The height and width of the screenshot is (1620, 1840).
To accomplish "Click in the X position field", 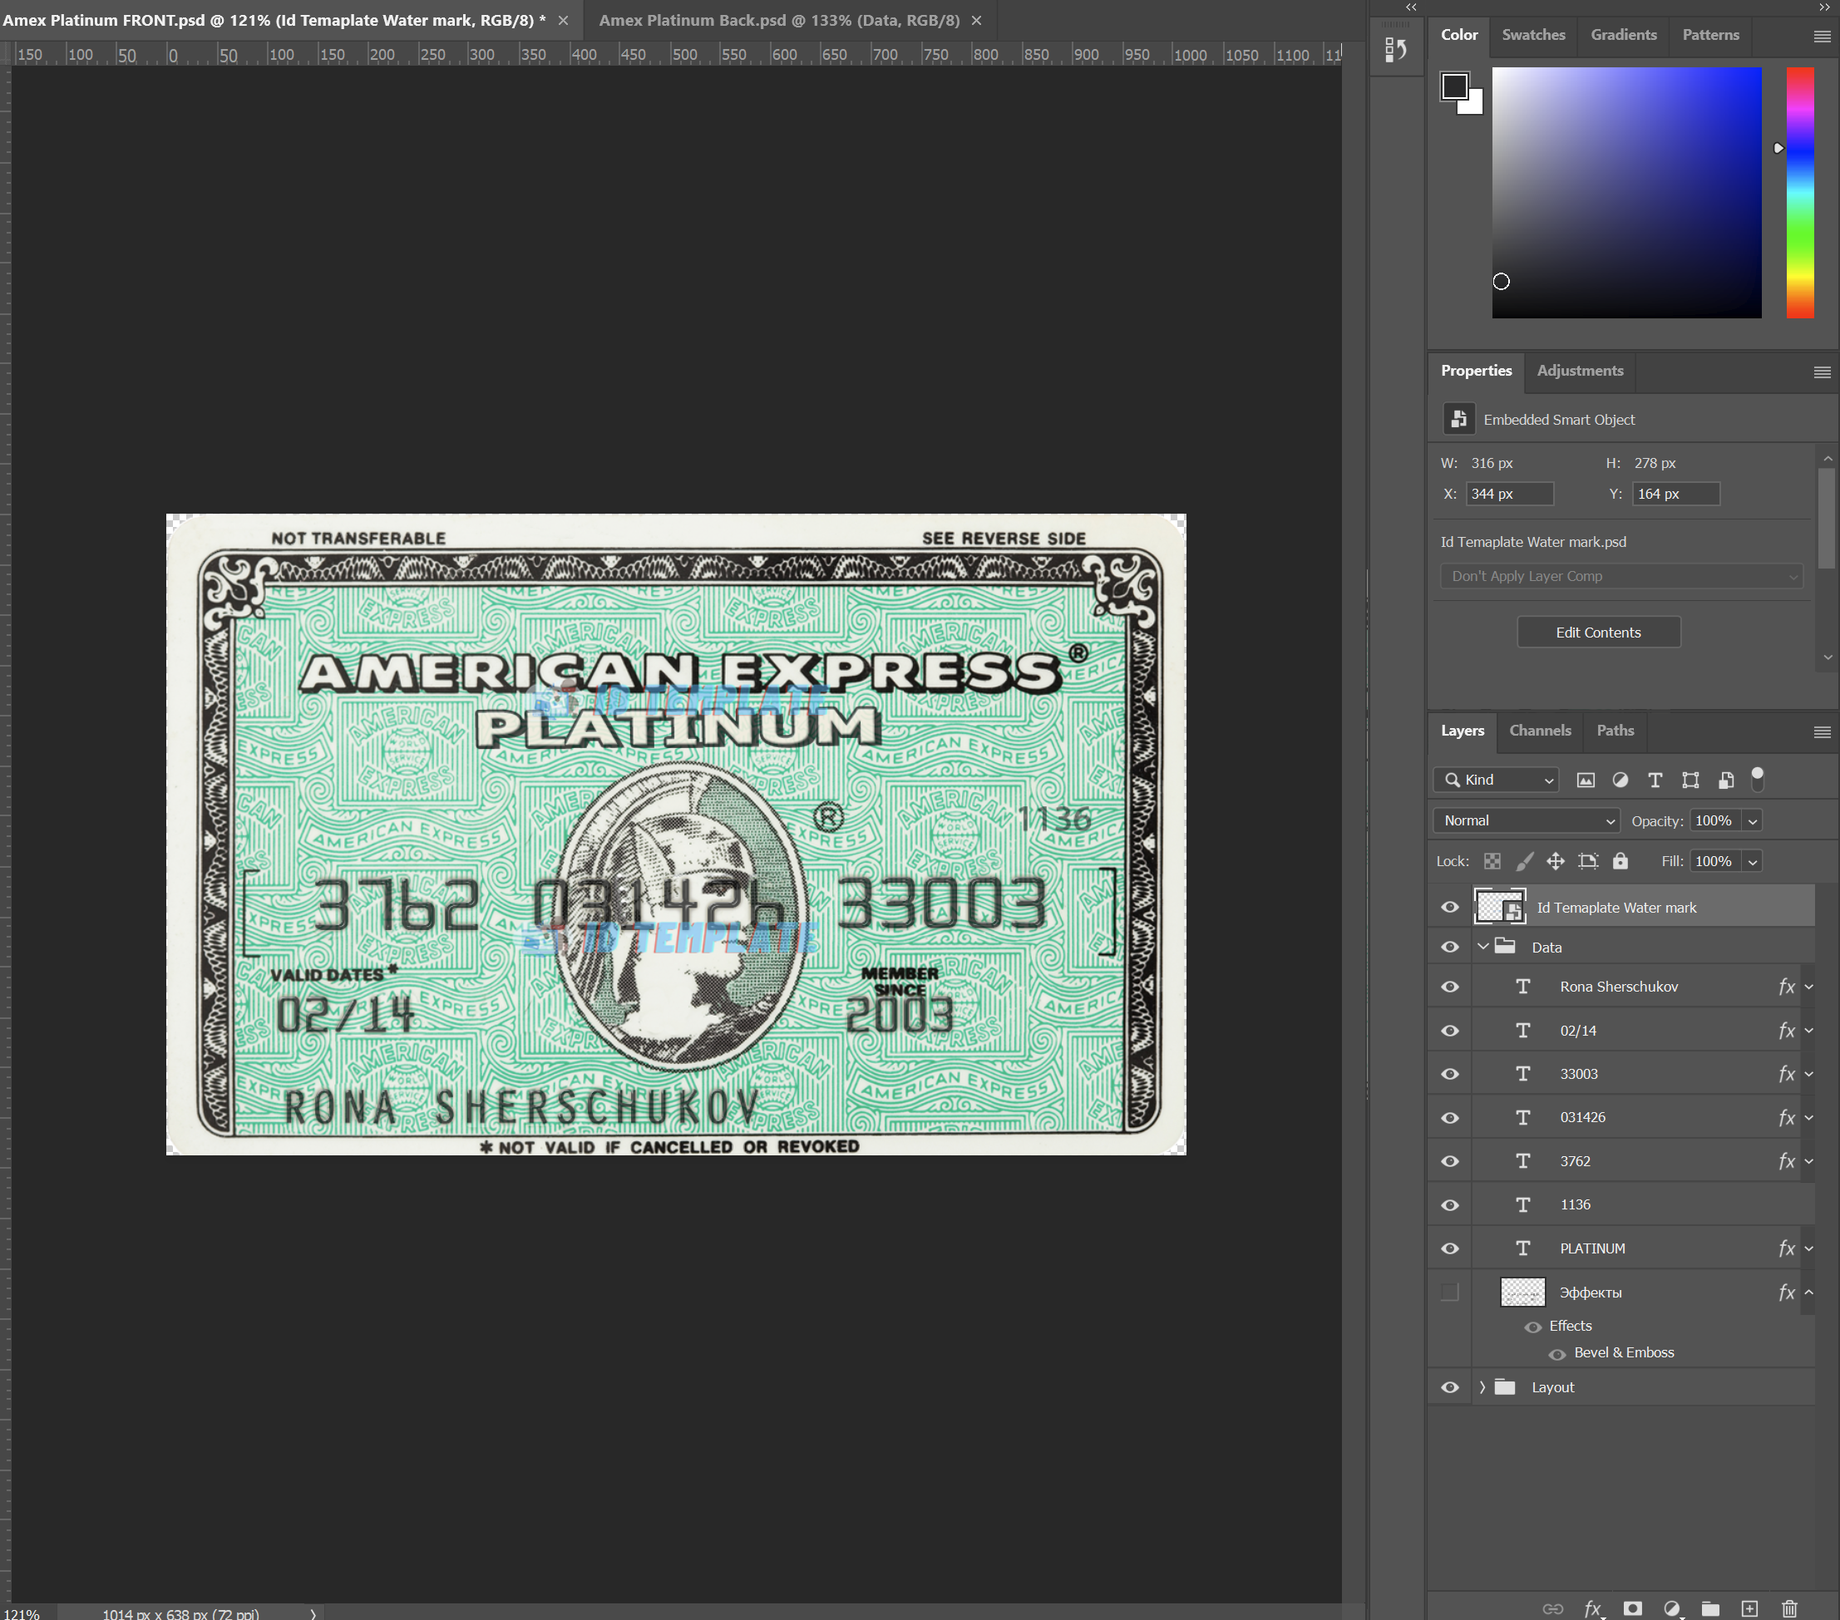I will pos(1510,494).
